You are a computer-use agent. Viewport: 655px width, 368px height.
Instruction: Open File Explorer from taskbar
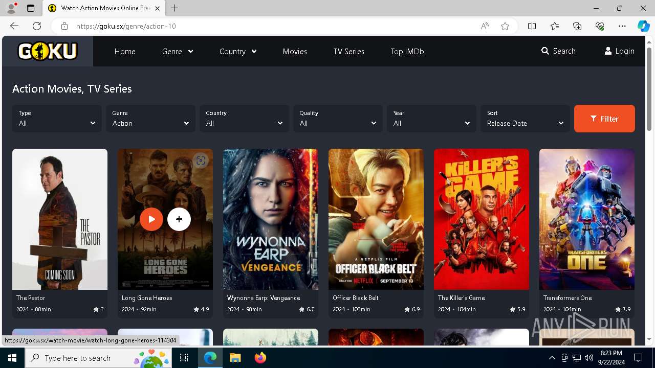tap(235, 358)
